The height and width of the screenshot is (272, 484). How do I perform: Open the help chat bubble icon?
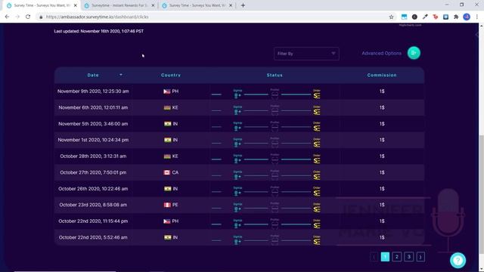[458, 260]
